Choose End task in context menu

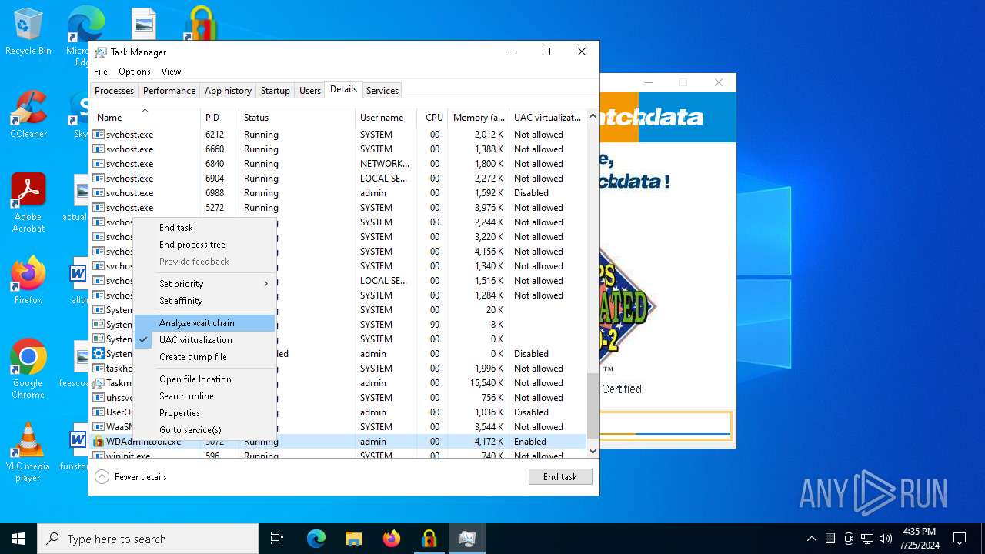tap(205, 228)
